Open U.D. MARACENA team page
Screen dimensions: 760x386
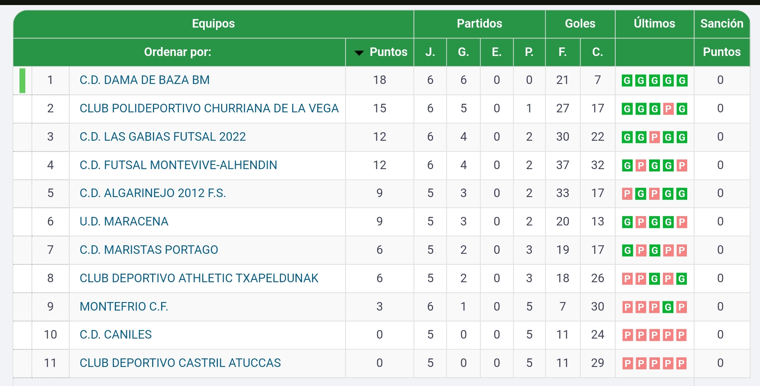tap(124, 222)
